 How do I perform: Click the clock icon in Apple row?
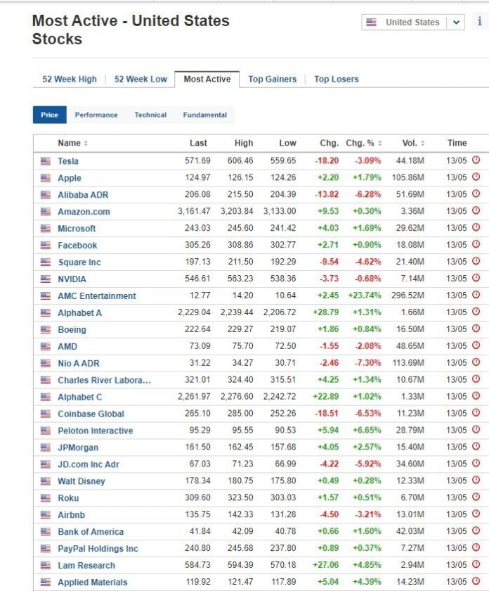click(476, 177)
